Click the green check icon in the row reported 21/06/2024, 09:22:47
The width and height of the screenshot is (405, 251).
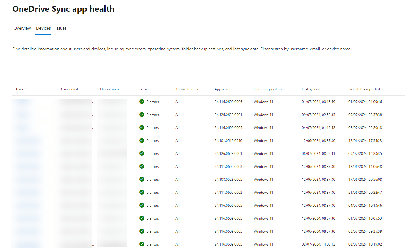pos(142,192)
